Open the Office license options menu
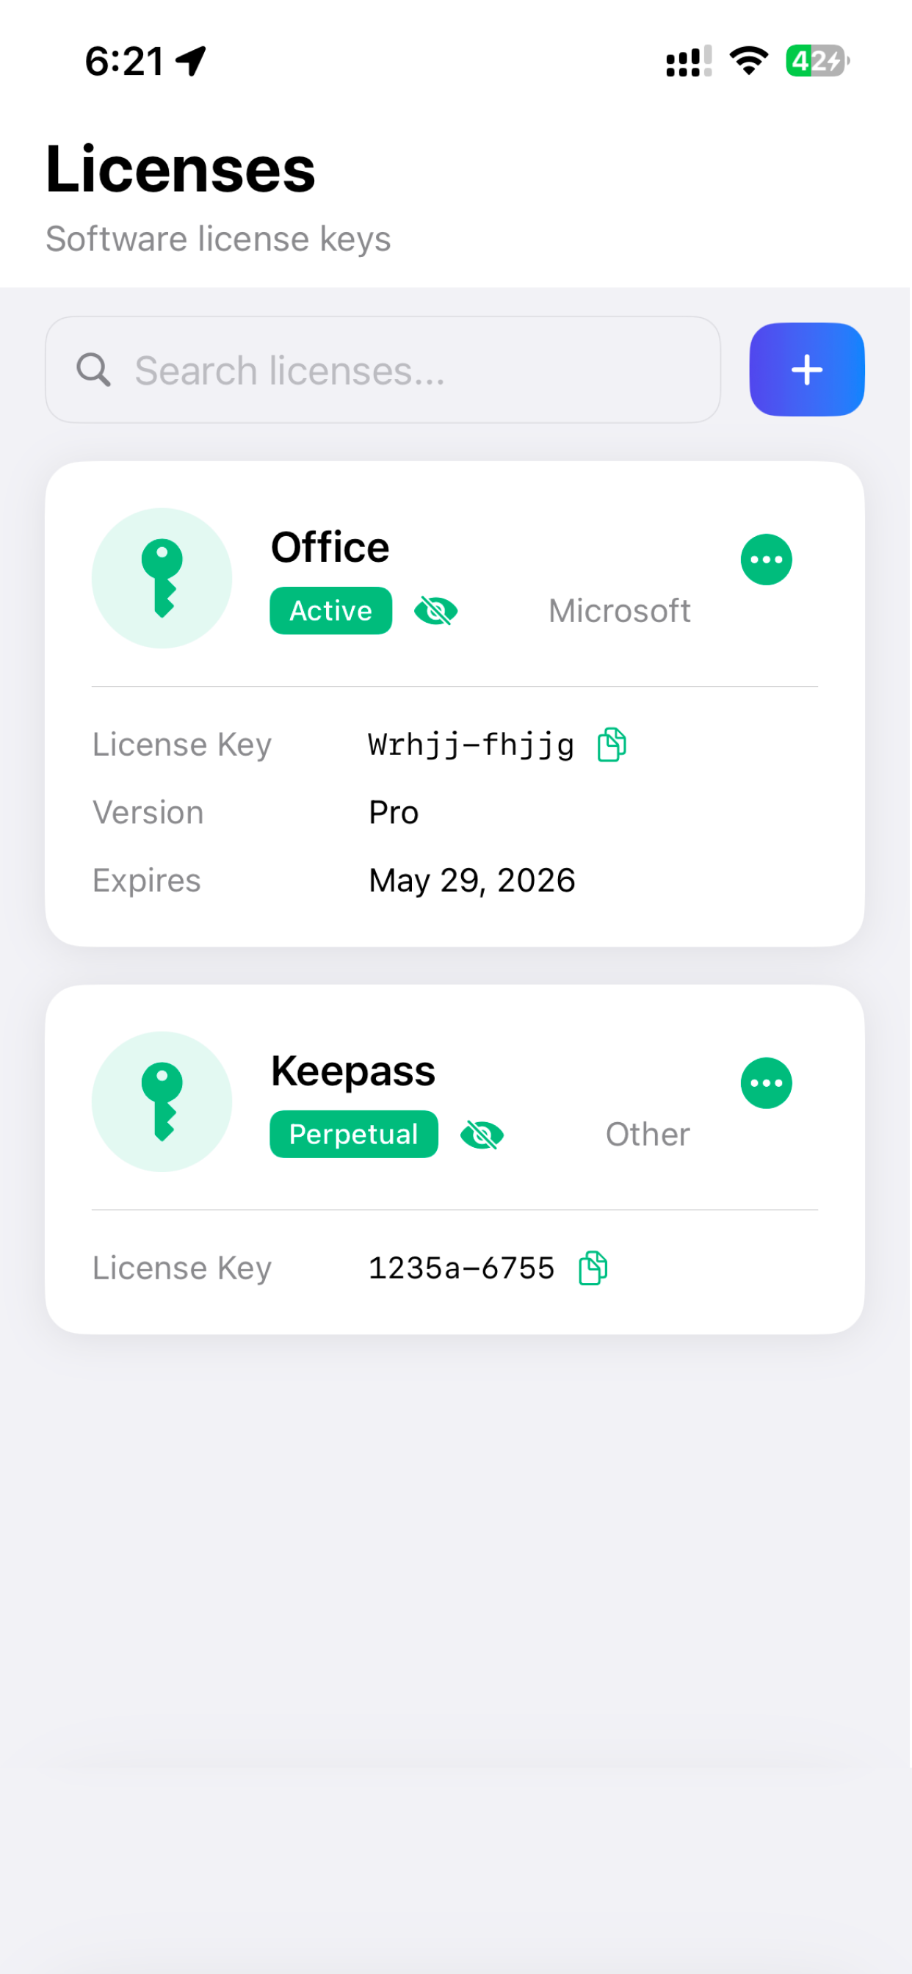The height and width of the screenshot is (1974, 912). [x=767, y=560]
